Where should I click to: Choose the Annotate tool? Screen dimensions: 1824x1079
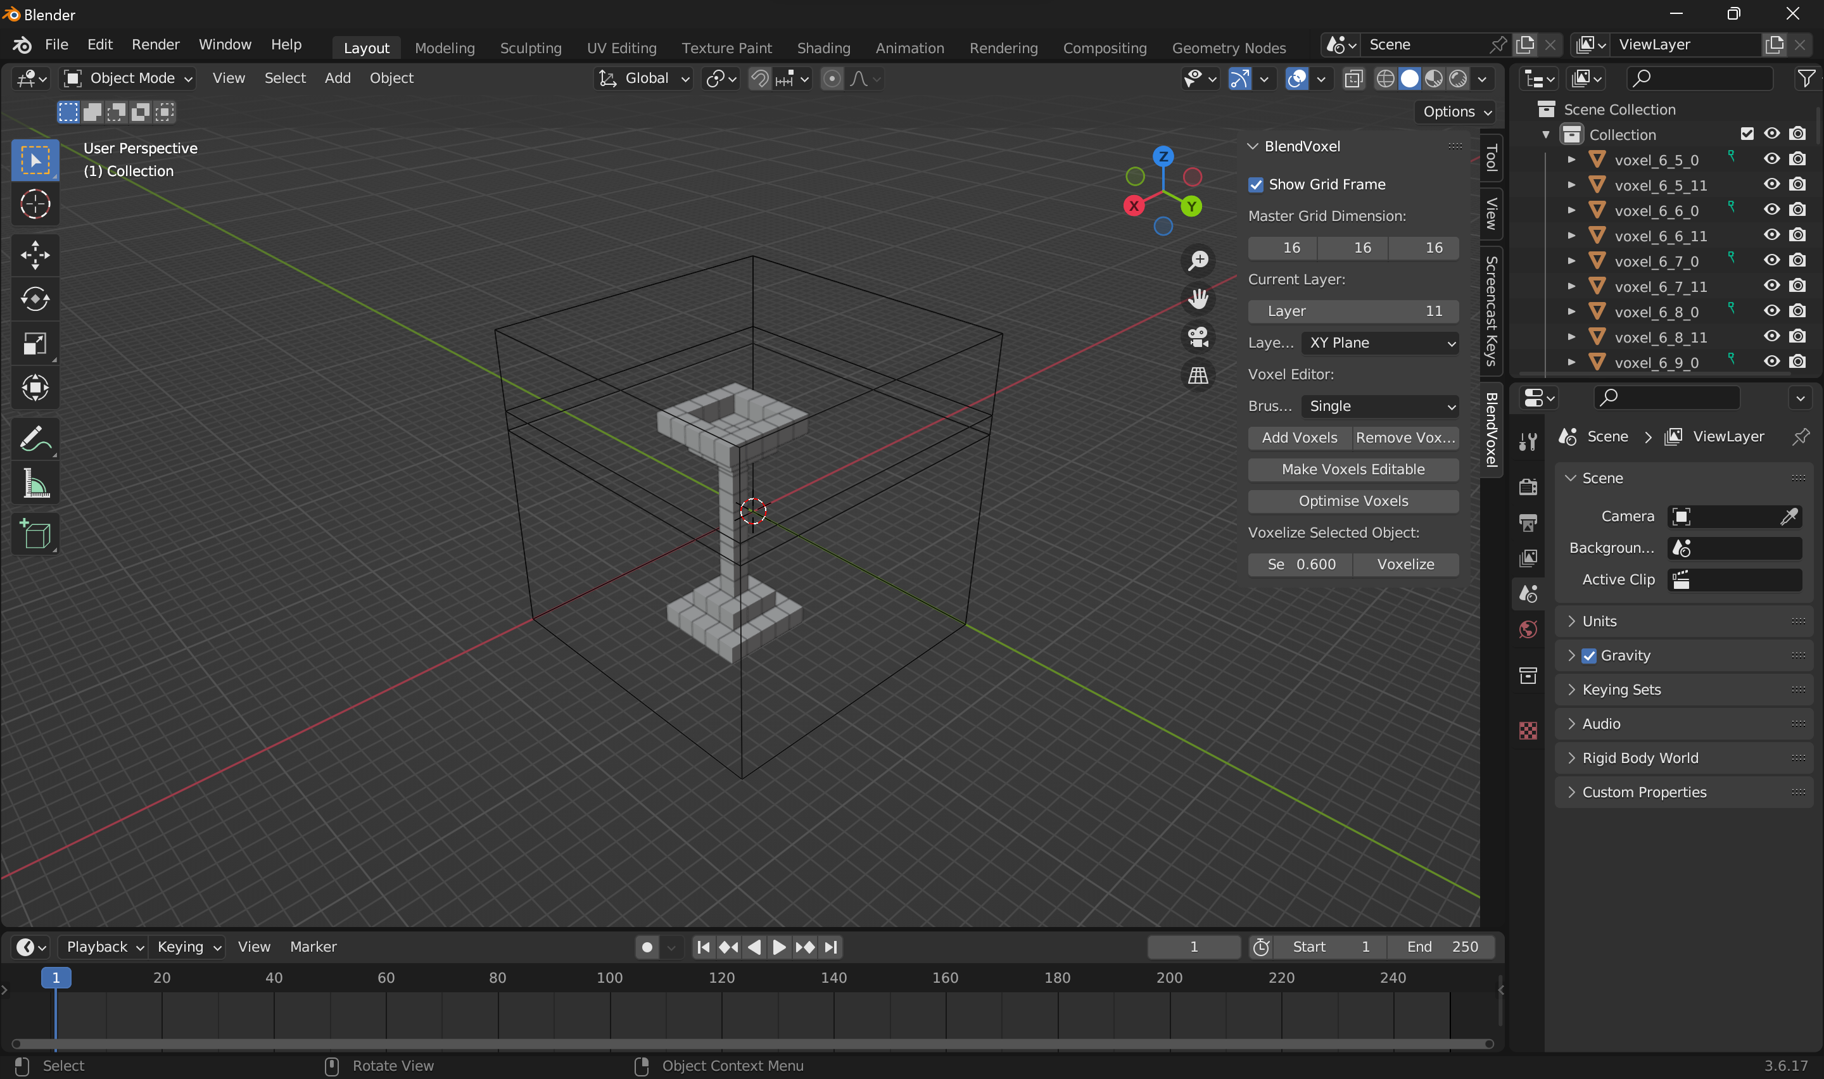(x=35, y=438)
